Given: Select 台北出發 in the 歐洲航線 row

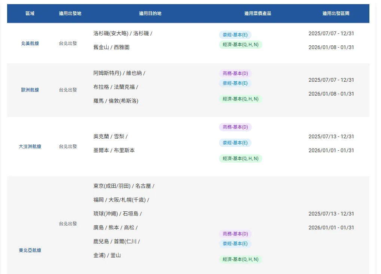Looking at the screenshot, I should point(68,90).
